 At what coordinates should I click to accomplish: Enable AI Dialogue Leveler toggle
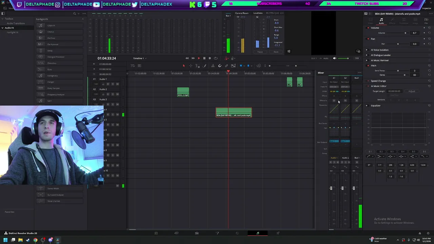(367, 55)
